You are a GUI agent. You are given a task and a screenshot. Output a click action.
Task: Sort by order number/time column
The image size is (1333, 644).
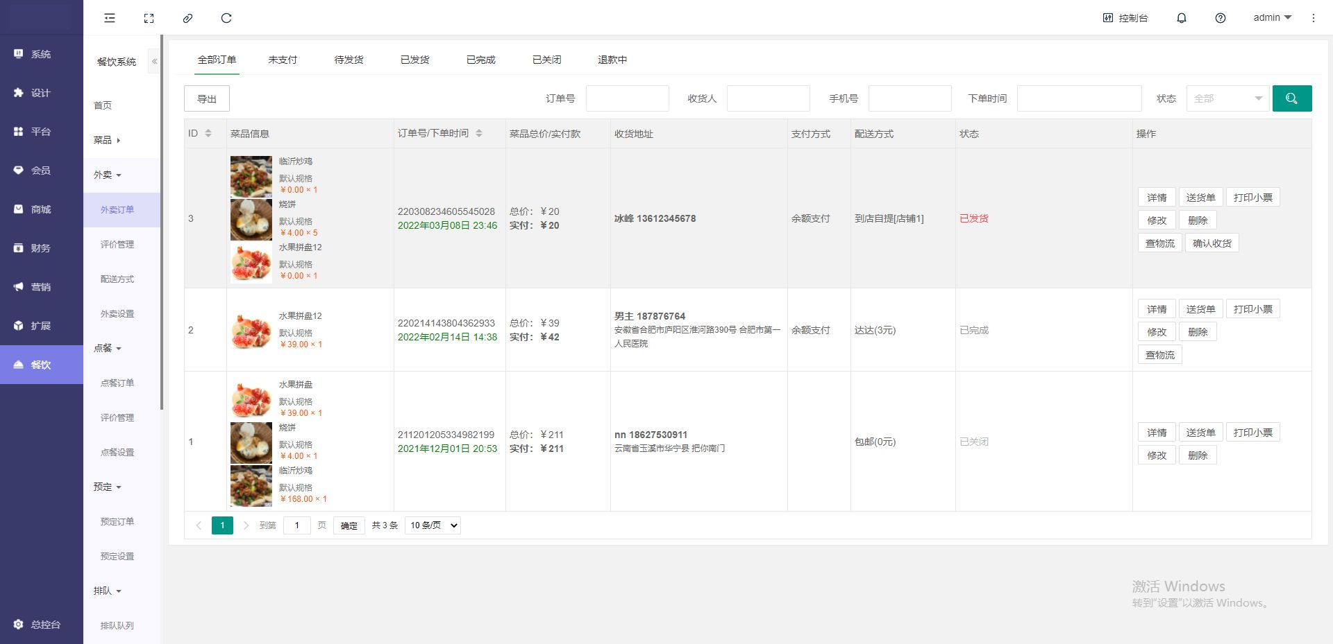point(478,133)
